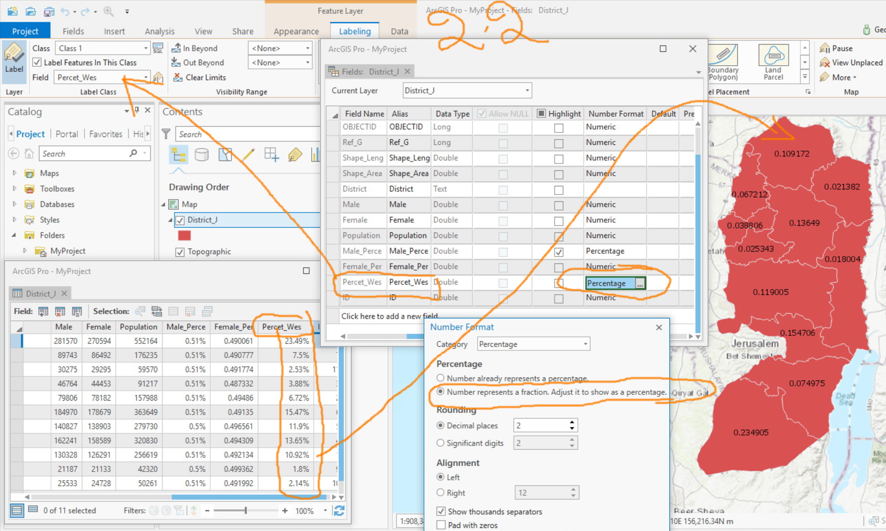
Task: Select List By Editing pencil icon
Action: pyautogui.click(x=249, y=154)
